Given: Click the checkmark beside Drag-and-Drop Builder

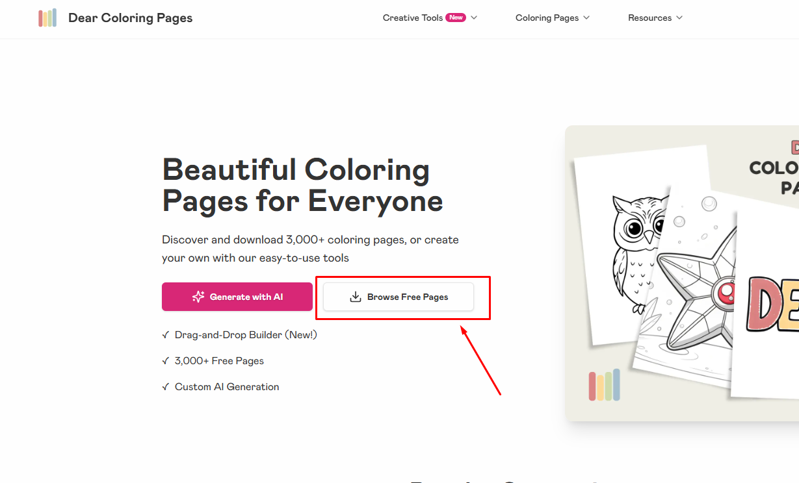Looking at the screenshot, I should point(166,335).
